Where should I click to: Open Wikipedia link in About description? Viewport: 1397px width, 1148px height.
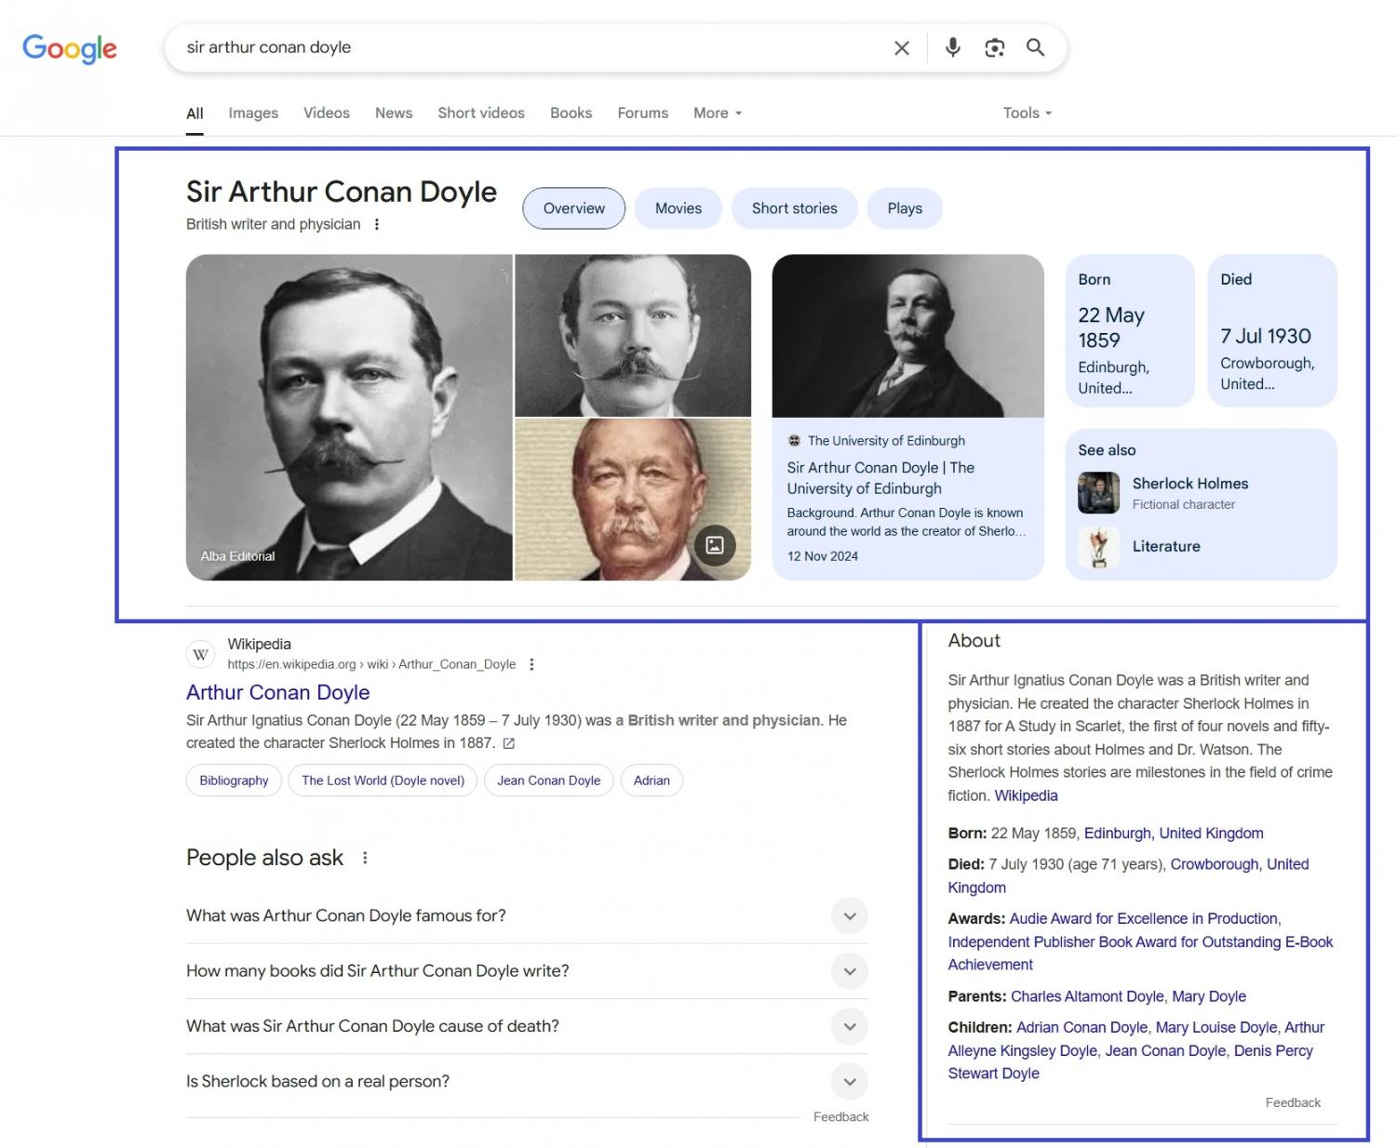pos(1026,796)
